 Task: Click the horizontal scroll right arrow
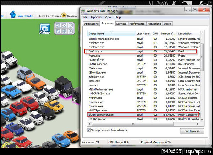(x=198, y=124)
